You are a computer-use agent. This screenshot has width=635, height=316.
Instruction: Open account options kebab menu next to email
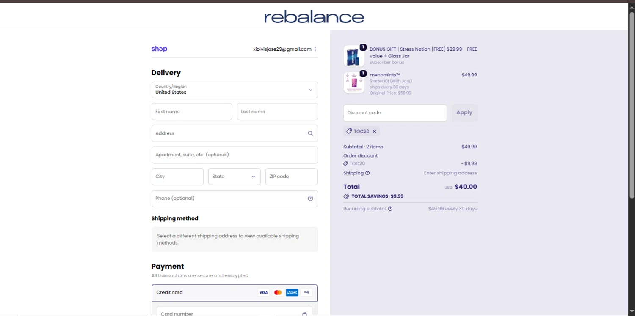tap(315, 49)
